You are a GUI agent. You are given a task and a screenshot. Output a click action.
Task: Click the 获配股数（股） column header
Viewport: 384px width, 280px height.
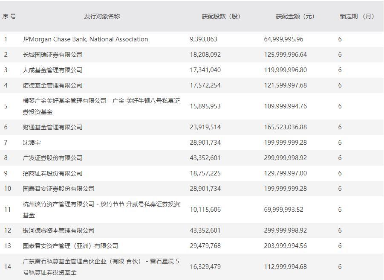click(x=221, y=16)
